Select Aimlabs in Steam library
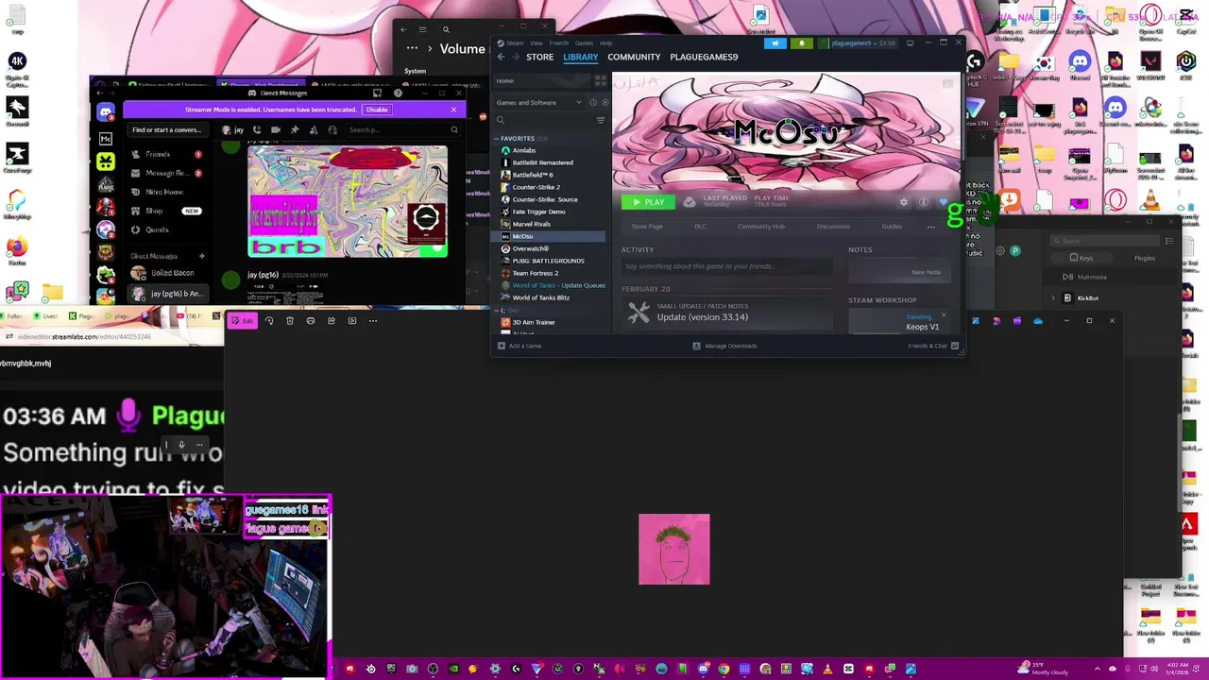The height and width of the screenshot is (680, 1209). point(523,150)
